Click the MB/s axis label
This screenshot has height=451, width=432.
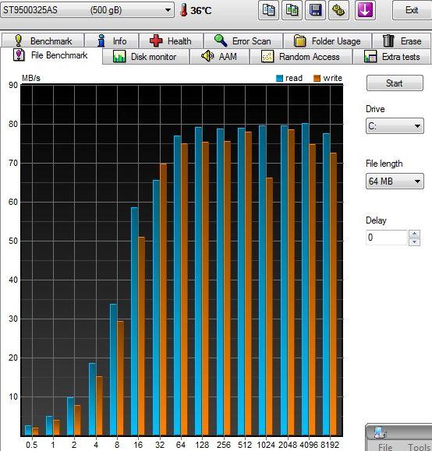31,78
